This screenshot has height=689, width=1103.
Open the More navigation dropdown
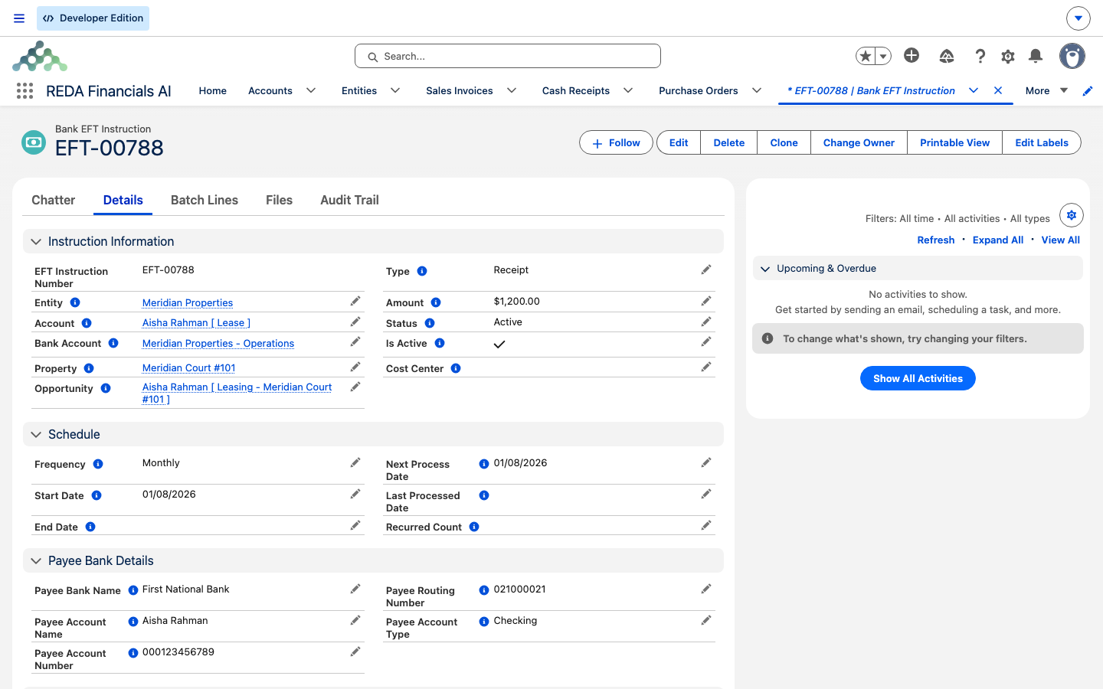point(1046,90)
